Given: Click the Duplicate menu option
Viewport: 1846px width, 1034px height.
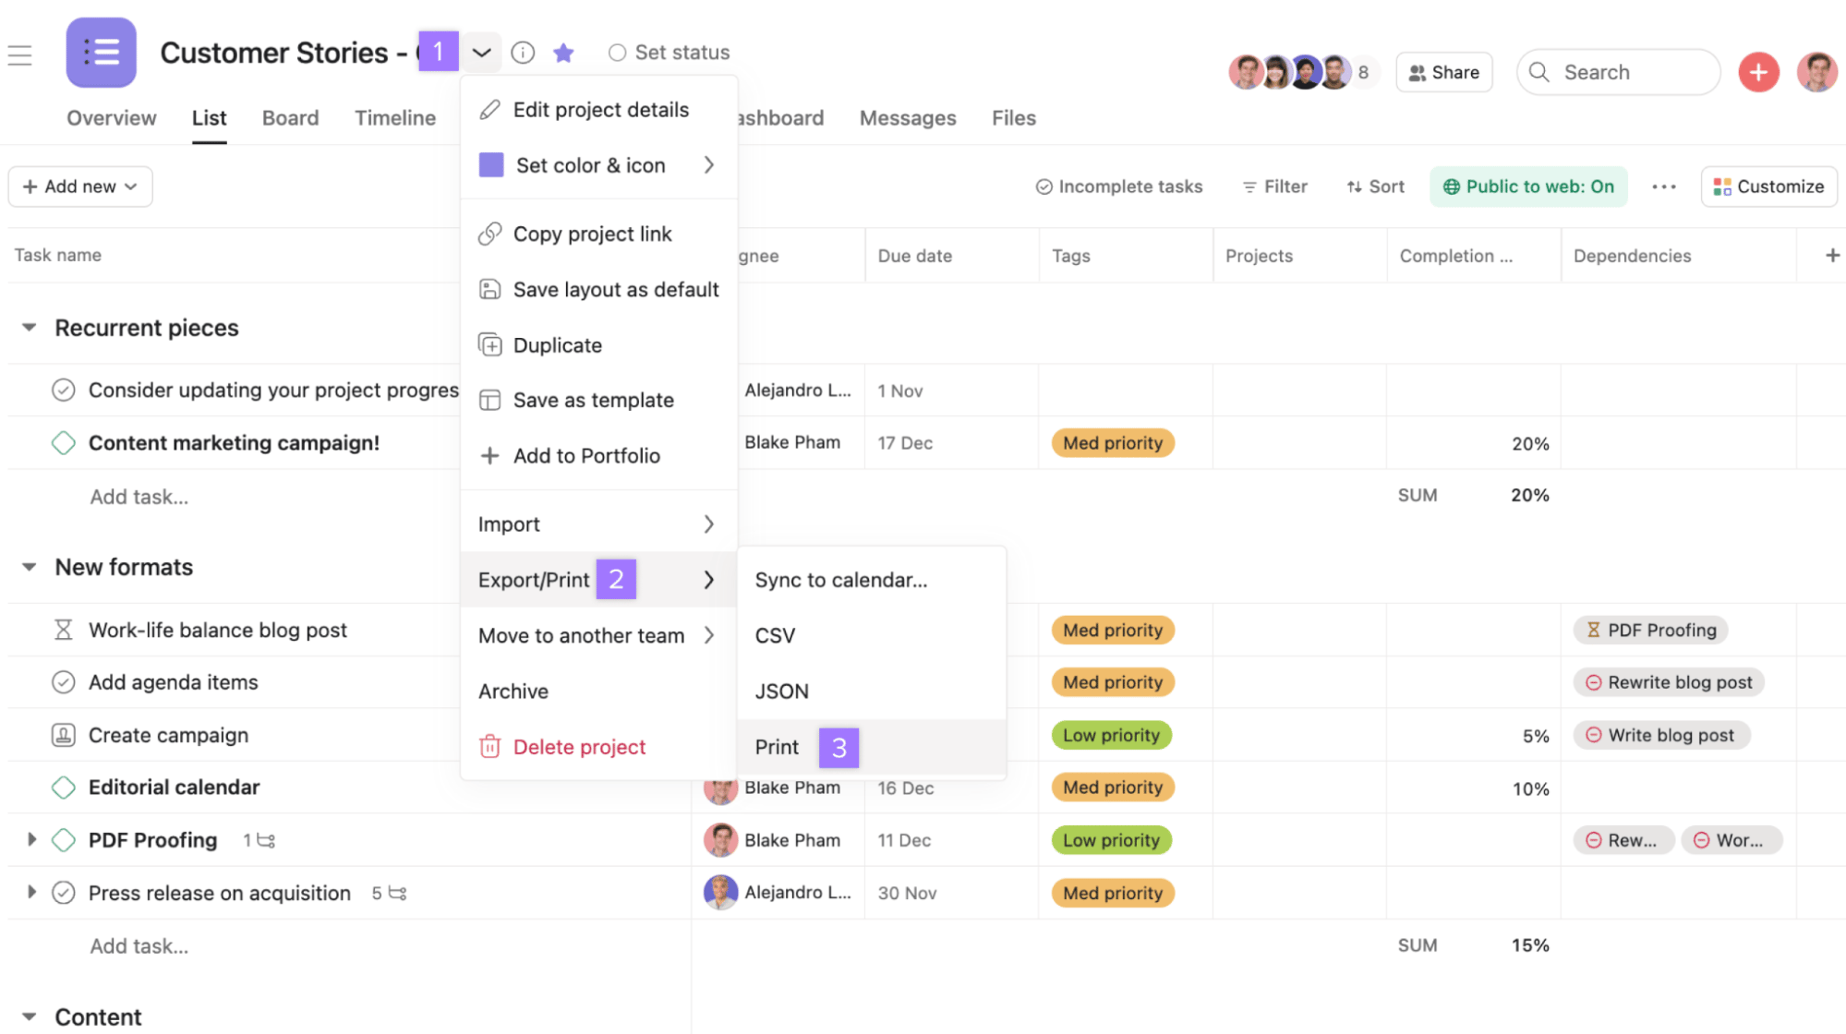Looking at the screenshot, I should coord(558,344).
